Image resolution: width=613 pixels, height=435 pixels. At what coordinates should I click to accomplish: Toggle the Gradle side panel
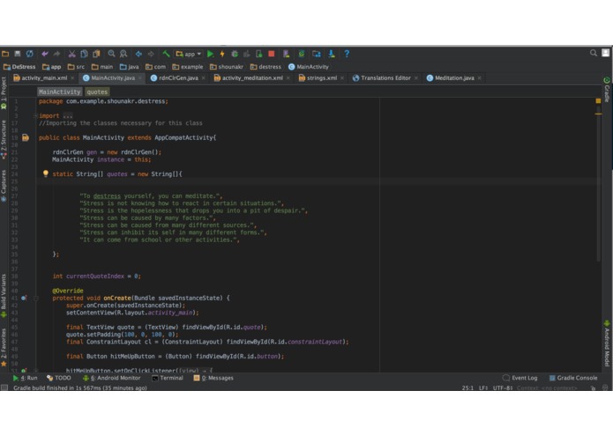[607, 90]
